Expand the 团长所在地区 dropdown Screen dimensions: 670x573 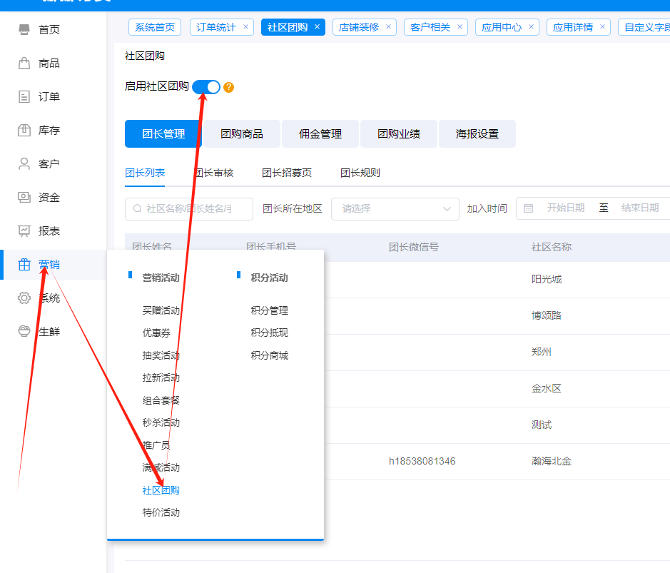pos(395,208)
